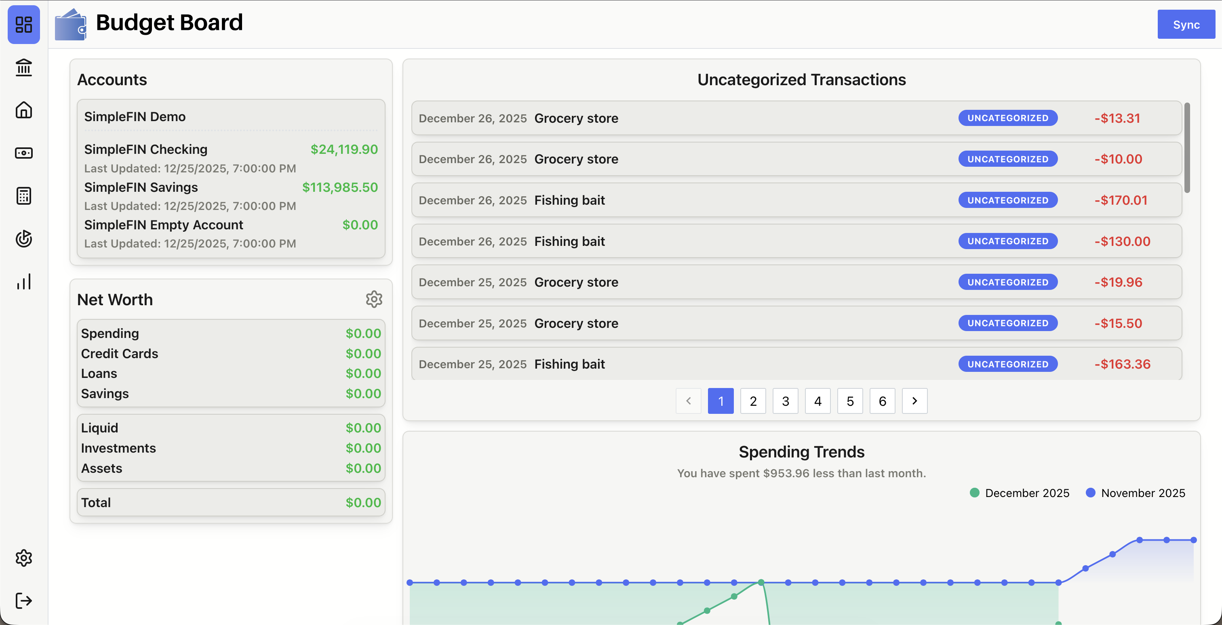Toggle December 2025 legend item
The width and height of the screenshot is (1222, 625).
pos(1020,493)
